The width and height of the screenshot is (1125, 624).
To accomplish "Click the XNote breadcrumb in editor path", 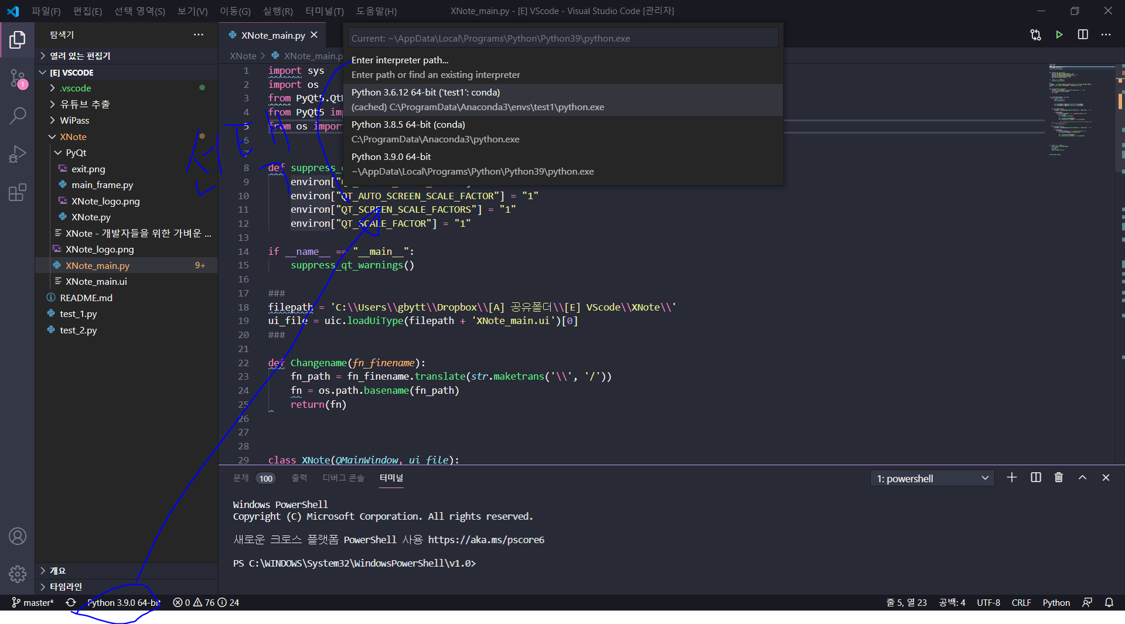I will pos(243,56).
